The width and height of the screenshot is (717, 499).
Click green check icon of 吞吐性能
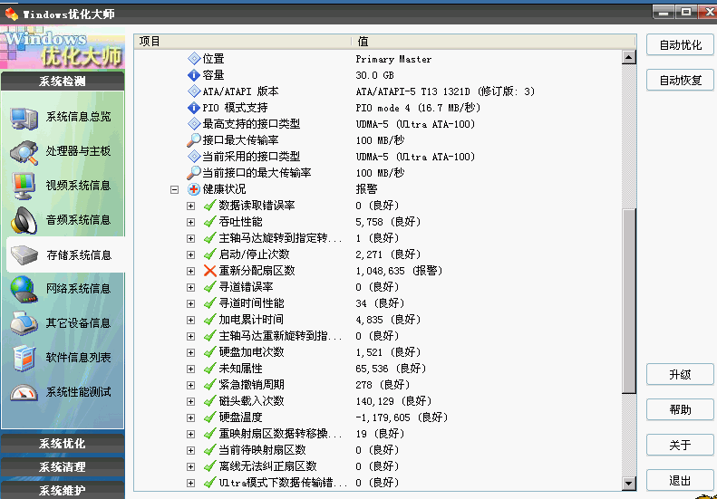point(210,222)
